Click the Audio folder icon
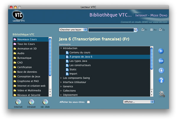Viewport: 177px width, 120px height. point(15,53)
